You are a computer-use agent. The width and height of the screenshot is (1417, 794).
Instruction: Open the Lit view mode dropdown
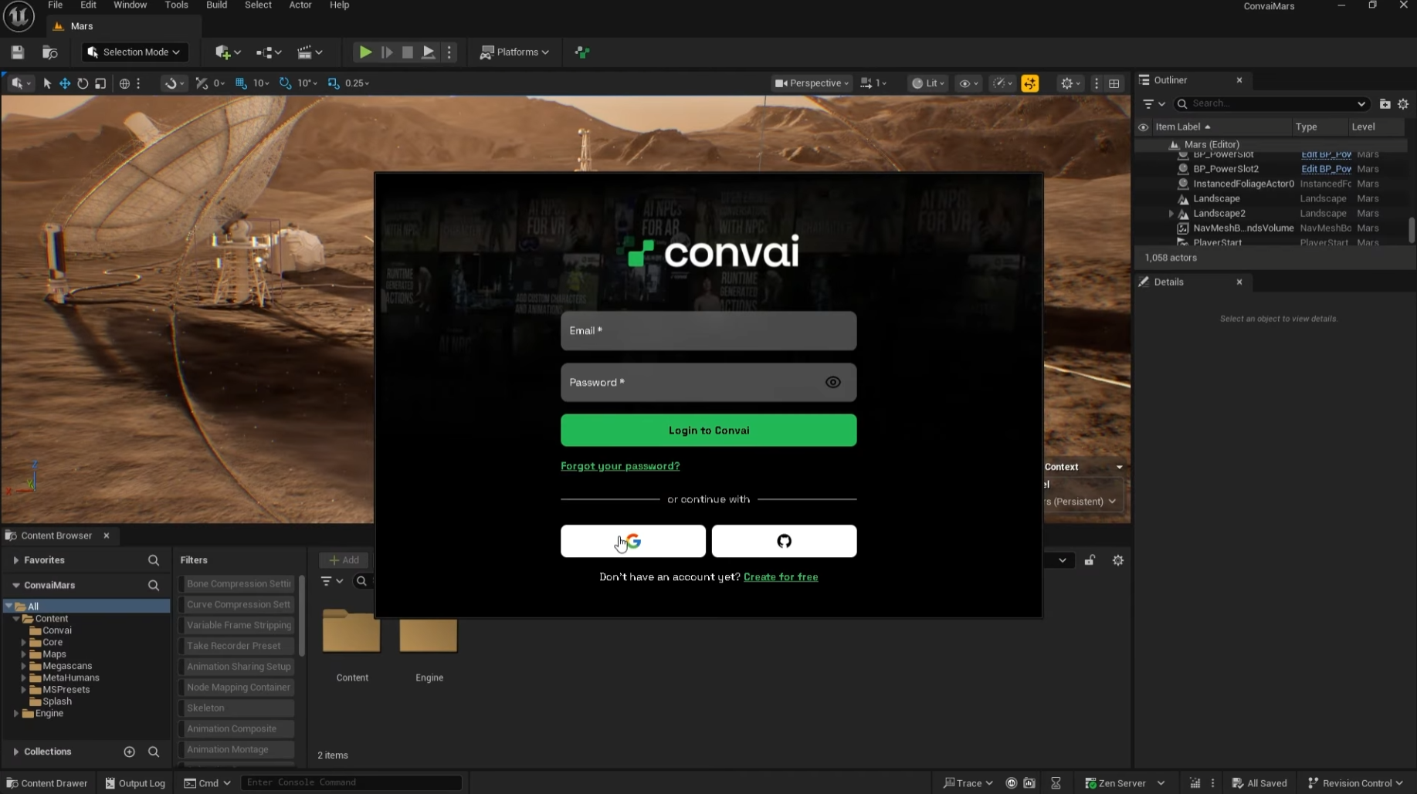927,83
